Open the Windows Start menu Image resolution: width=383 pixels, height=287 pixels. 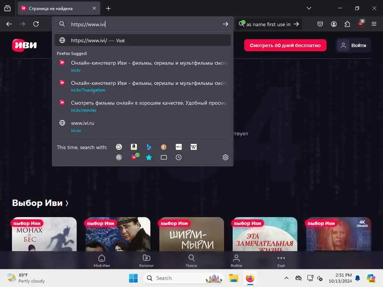click(133, 278)
